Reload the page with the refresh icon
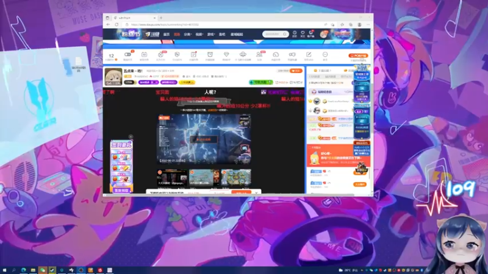The image size is (488, 274). [x=117, y=24]
